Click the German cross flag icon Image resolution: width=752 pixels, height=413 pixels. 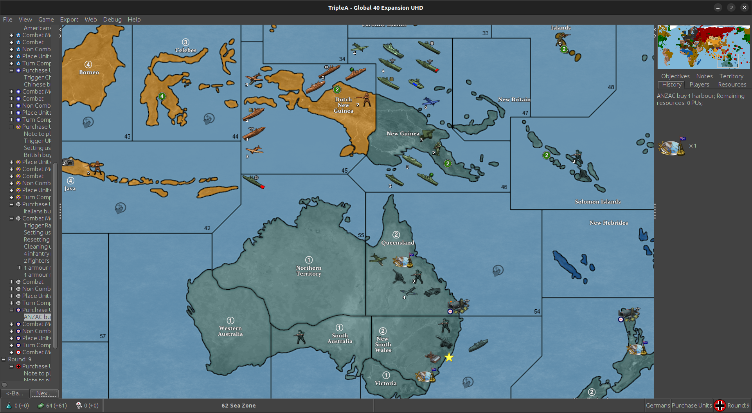(720, 406)
